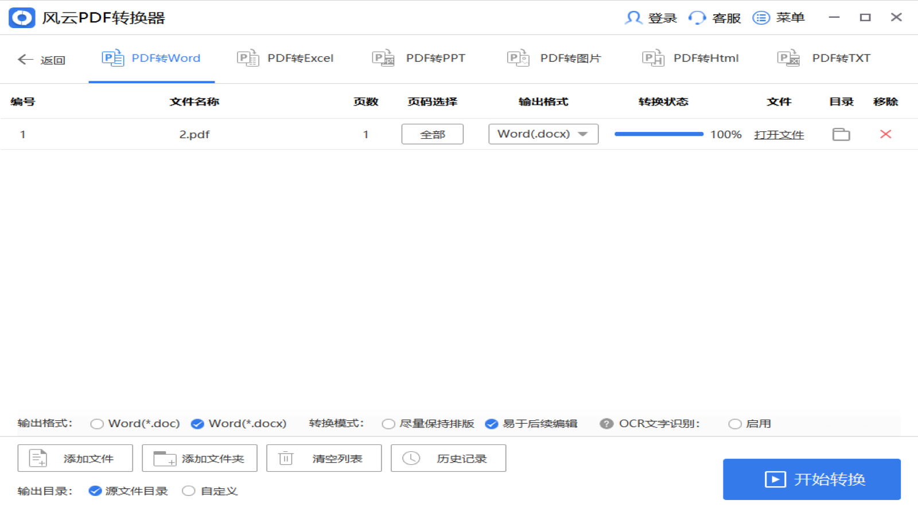This screenshot has width=918, height=516.
Task: Open converted file via 打开文件 link
Action: (x=779, y=134)
